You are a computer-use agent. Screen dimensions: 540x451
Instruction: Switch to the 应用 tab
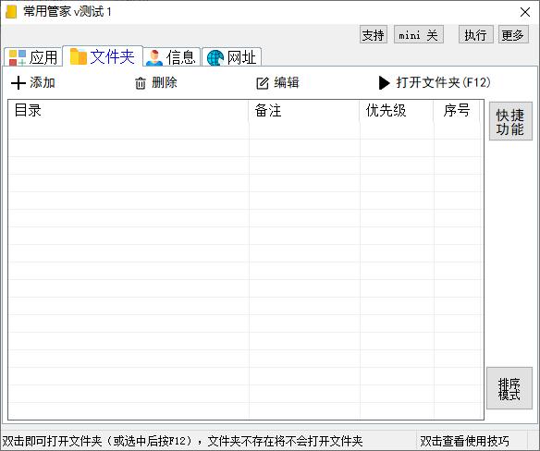pos(33,57)
